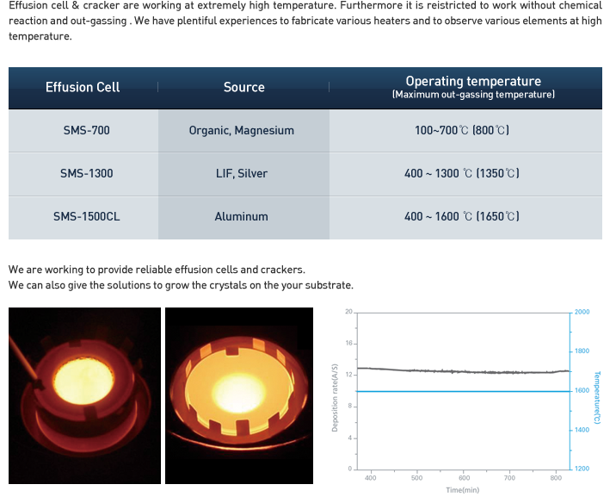This screenshot has width=610, height=497.
Task: Click the blue 'Temperature(C)' axis label
Action: [597, 398]
